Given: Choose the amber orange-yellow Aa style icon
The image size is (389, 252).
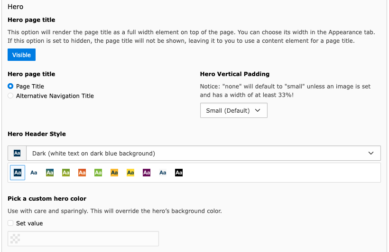Looking at the screenshot, I should pyautogui.click(x=114, y=173).
